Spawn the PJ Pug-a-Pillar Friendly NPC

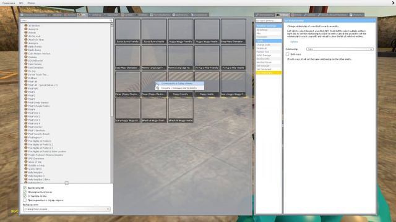(207, 58)
